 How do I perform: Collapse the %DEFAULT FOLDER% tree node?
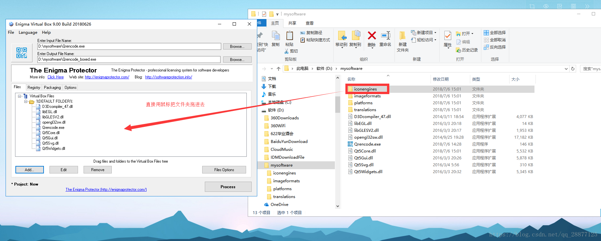point(26,101)
